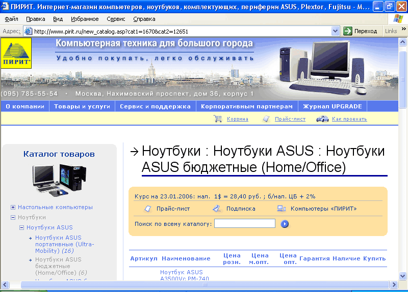This screenshot has width=408, height=292.
Task: Click the Переход button label
Action: [x=366, y=31]
